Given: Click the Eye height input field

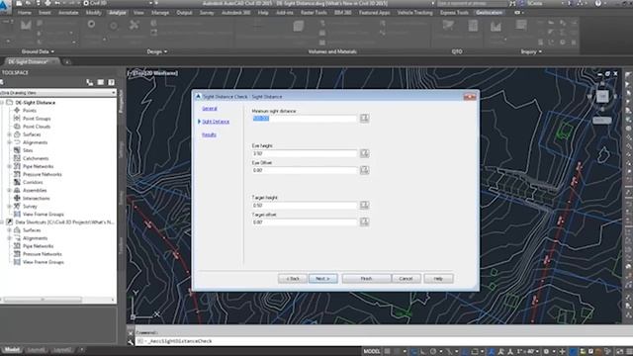Looking at the screenshot, I should [x=305, y=153].
